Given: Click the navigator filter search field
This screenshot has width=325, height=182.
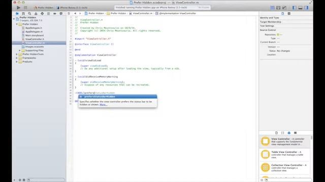Looking at the screenshot, I should tap(46, 180).
